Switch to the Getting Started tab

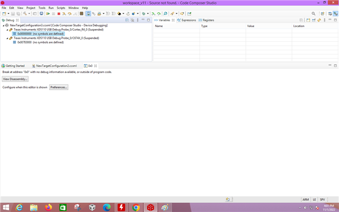(x=13, y=66)
